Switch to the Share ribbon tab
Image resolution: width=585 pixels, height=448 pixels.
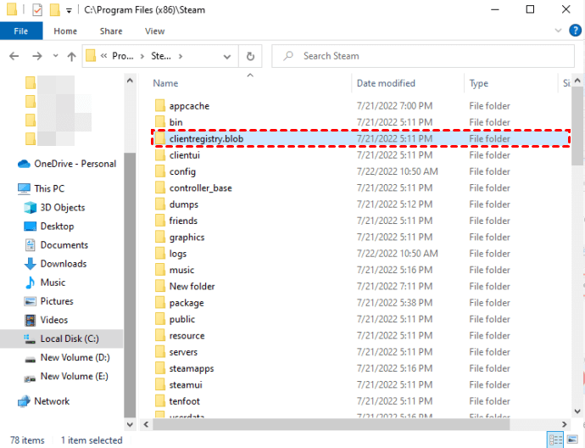(111, 31)
